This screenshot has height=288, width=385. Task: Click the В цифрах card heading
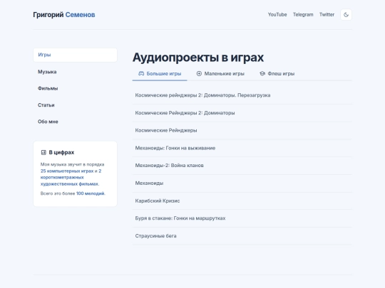click(x=61, y=152)
